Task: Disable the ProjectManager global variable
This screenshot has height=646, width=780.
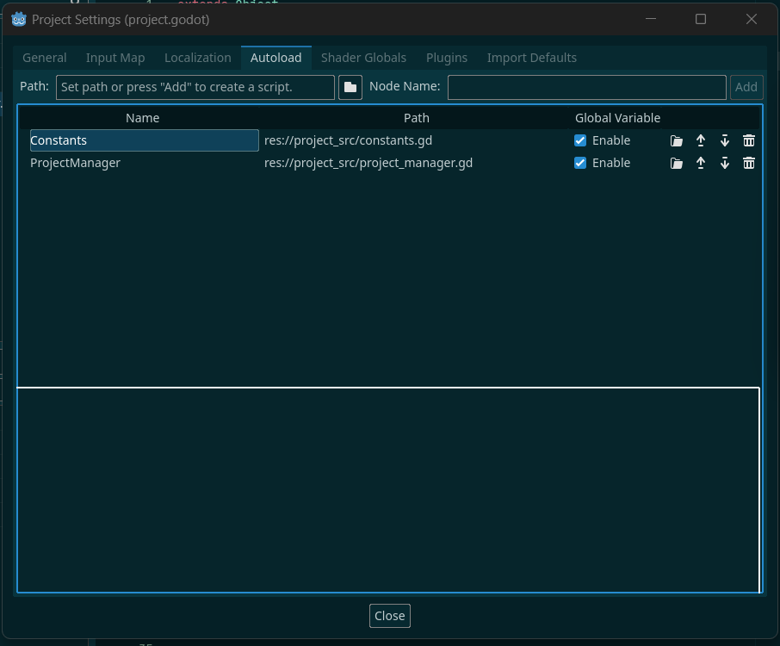Action: 579,162
